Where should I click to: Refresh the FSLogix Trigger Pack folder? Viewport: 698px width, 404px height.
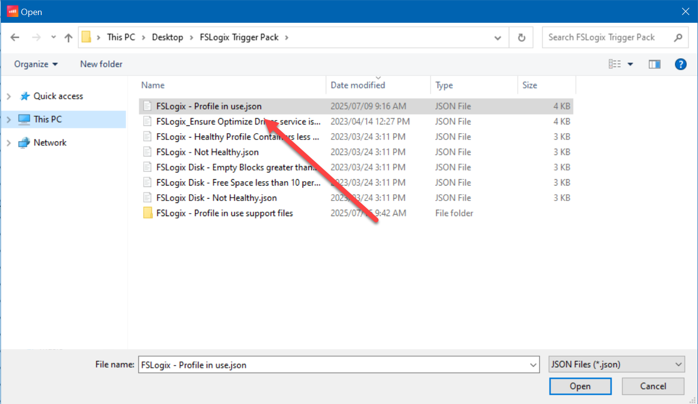pos(521,37)
